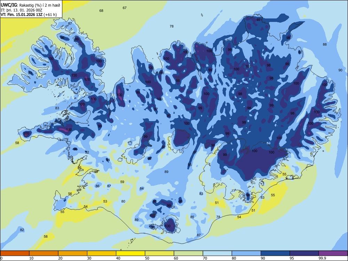Screen dimensions: 348x261
Task: Click the color scale label '70'
Action: click(x=205, y=258)
